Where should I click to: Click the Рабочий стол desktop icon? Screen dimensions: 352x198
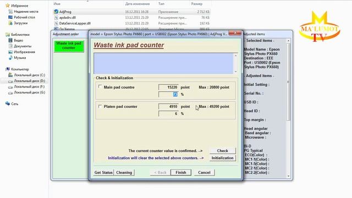tap(10, 17)
